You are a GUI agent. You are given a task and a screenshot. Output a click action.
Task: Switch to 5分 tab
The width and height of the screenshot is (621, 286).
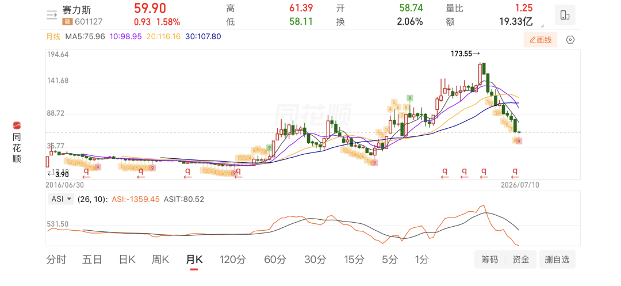pyautogui.click(x=390, y=260)
